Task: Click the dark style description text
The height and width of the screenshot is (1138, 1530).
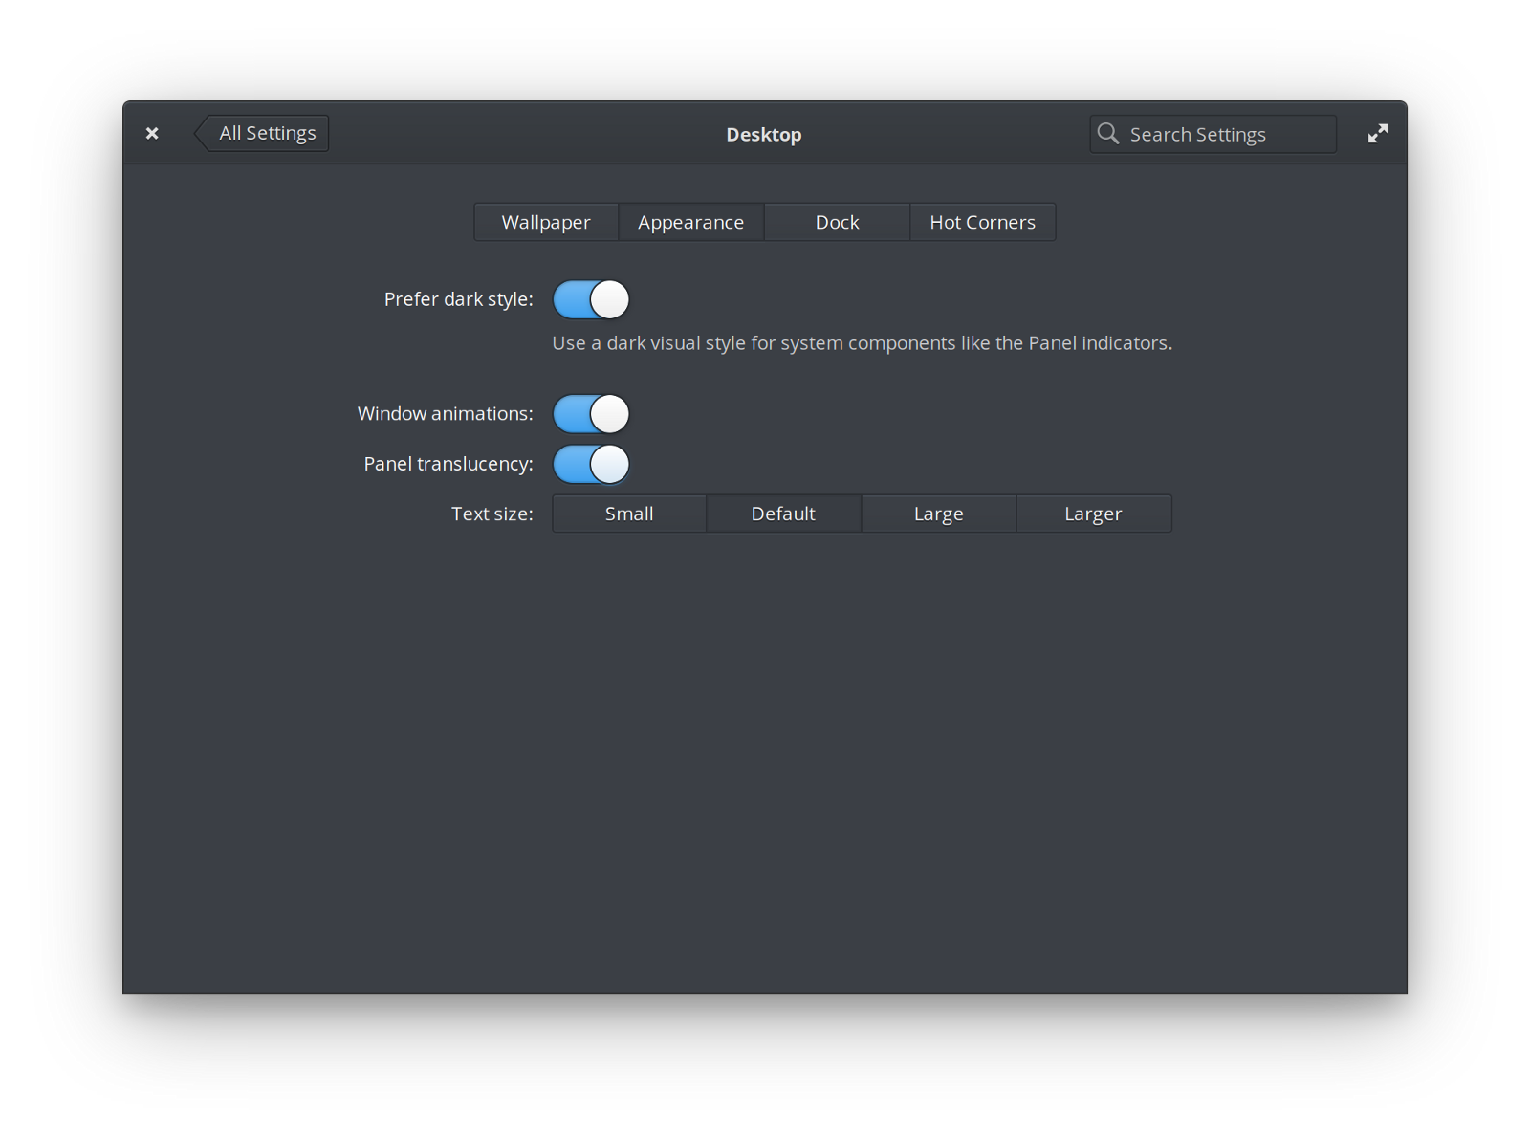Action: click(861, 342)
